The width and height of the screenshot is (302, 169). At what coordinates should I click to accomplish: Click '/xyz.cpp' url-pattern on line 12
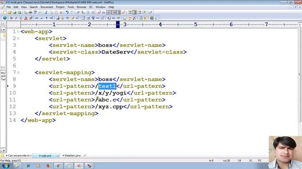[109, 107]
